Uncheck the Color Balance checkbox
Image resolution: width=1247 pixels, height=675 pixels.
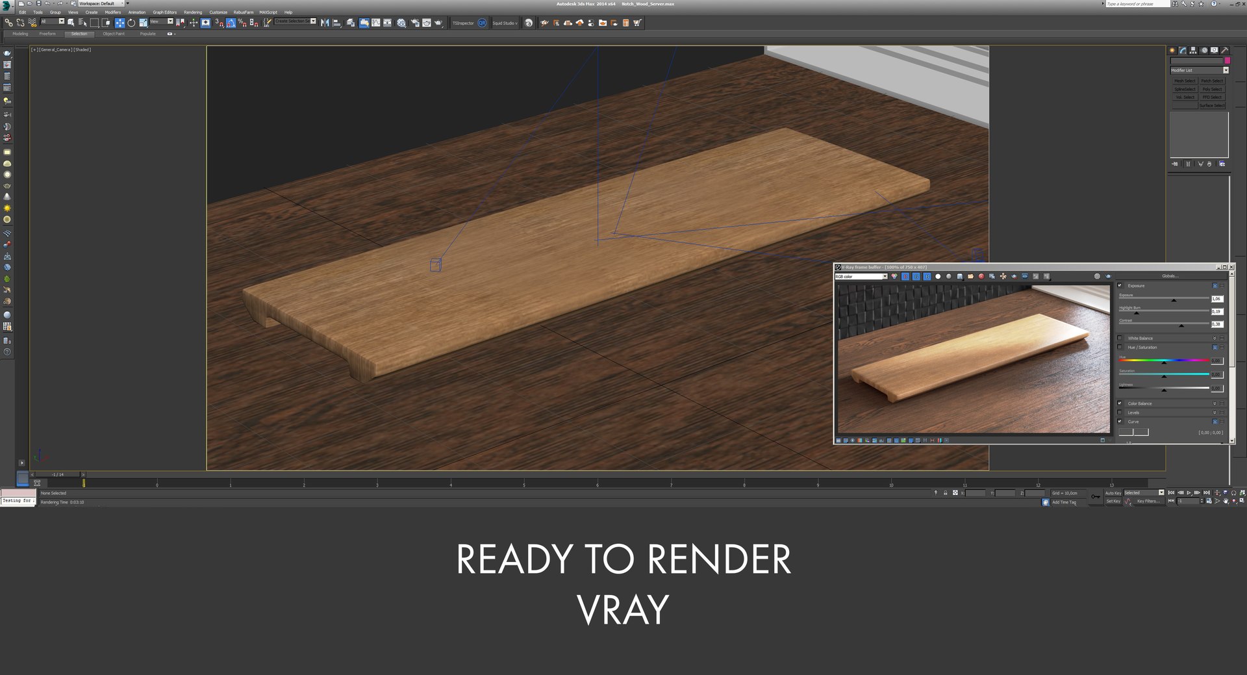[x=1120, y=403]
